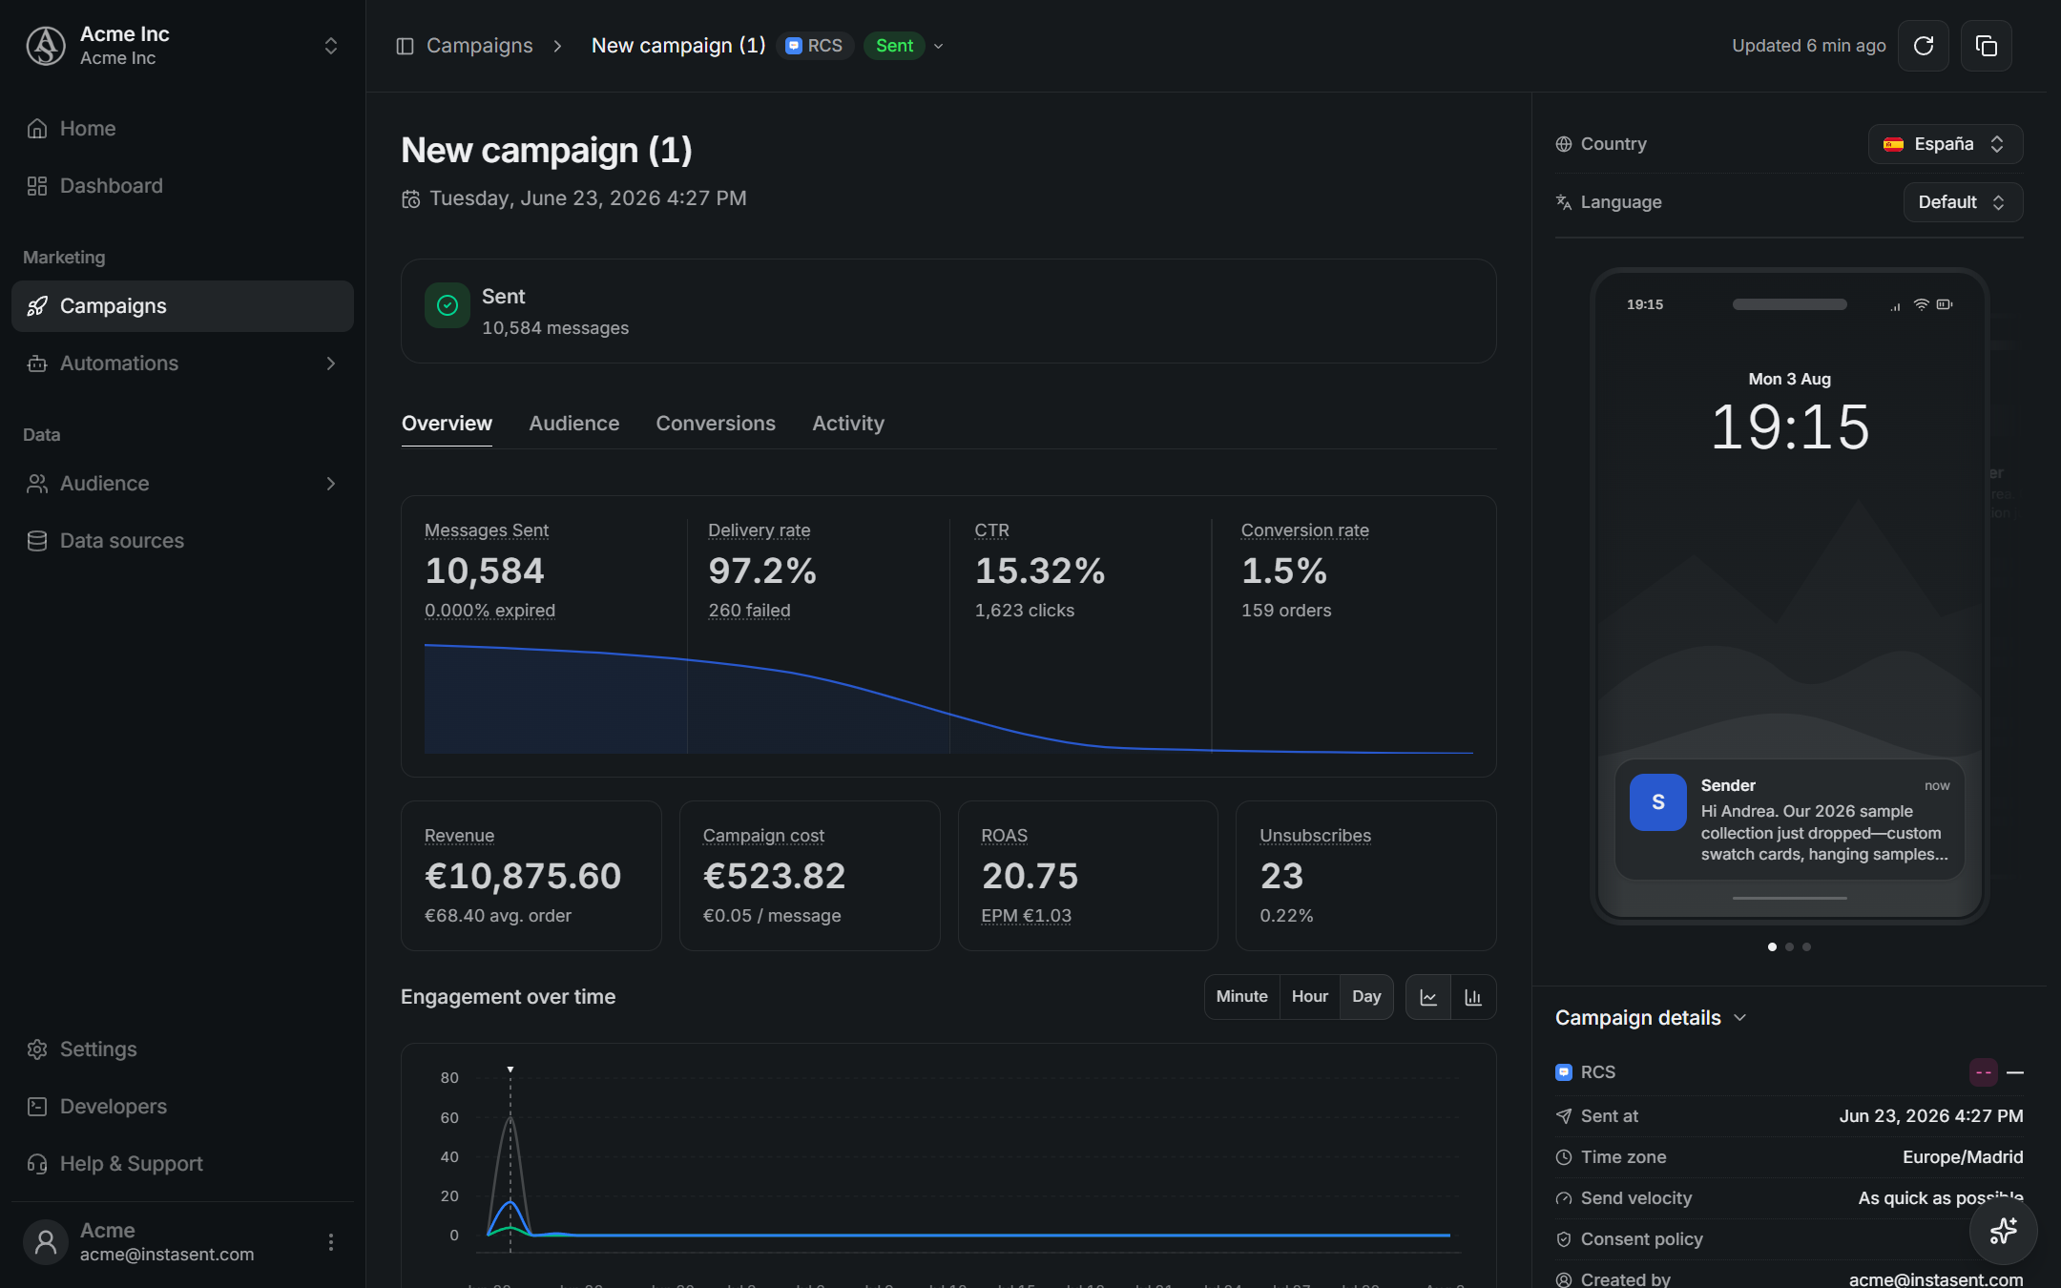Switch to the Conversions tab
This screenshot has width=2061, height=1288.
pos(716,424)
